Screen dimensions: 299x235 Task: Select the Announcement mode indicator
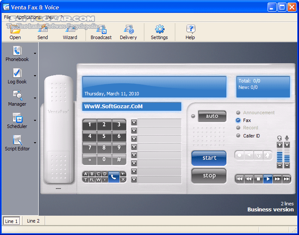click(238, 113)
